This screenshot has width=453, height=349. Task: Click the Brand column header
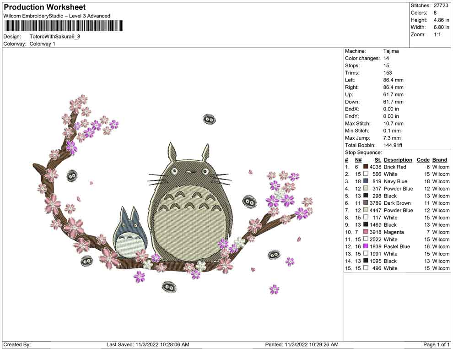(x=439, y=159)
